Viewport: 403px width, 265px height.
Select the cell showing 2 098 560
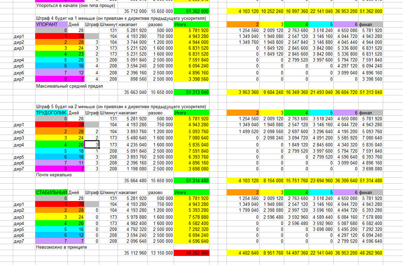click(x=272, y=131)
